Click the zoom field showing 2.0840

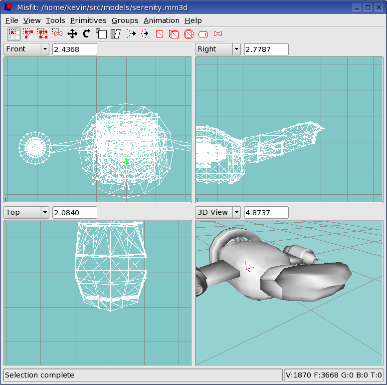75,213
